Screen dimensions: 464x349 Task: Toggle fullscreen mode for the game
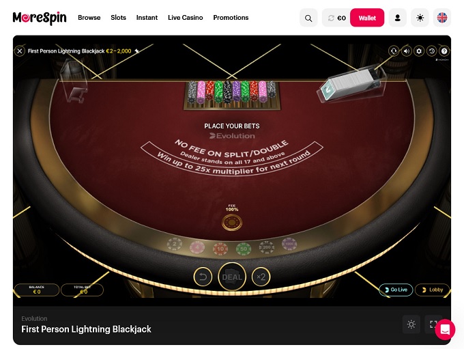[x=433, y=324]
